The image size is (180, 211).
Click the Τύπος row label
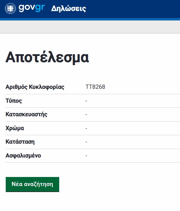click(x=14, y=101)
